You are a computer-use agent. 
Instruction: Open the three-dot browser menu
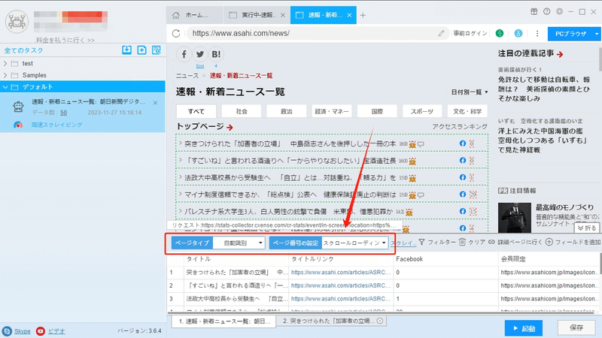(x=537, y=33)
